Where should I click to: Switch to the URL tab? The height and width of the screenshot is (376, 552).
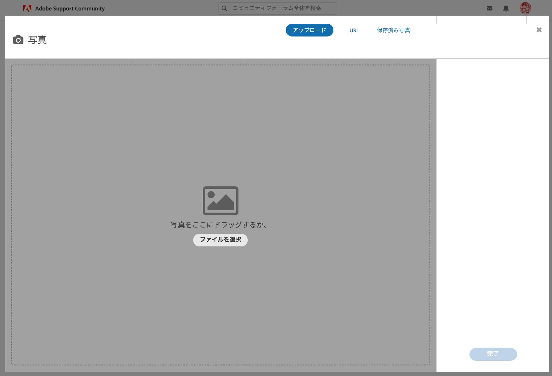point(354,30)
